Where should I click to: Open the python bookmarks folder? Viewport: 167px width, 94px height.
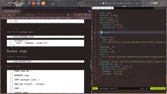pos(32,18)
